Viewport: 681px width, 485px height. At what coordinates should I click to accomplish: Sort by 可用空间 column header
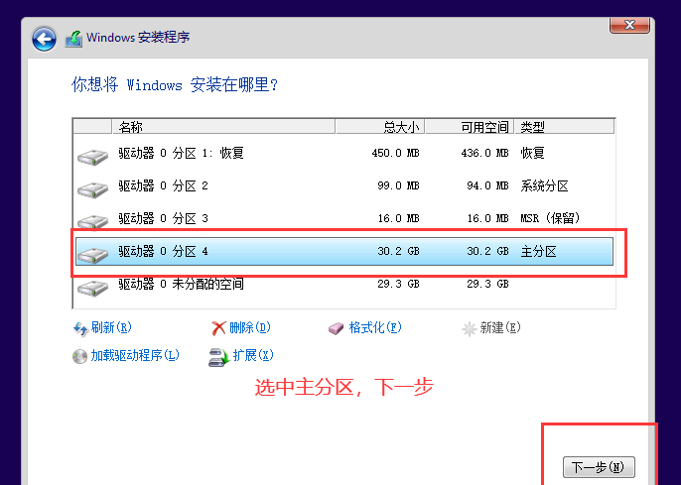[470, 127]
